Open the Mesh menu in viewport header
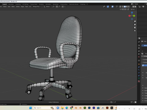147x110 pixels. coord(13,7)
